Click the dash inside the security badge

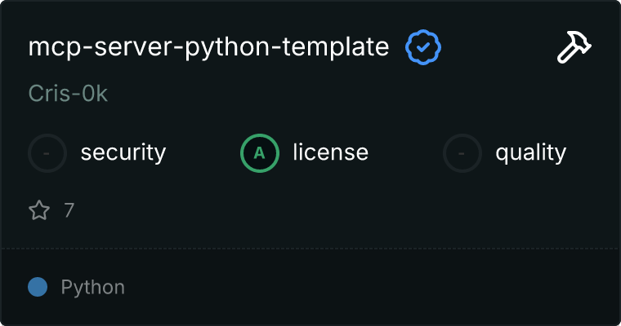point(48,152)
